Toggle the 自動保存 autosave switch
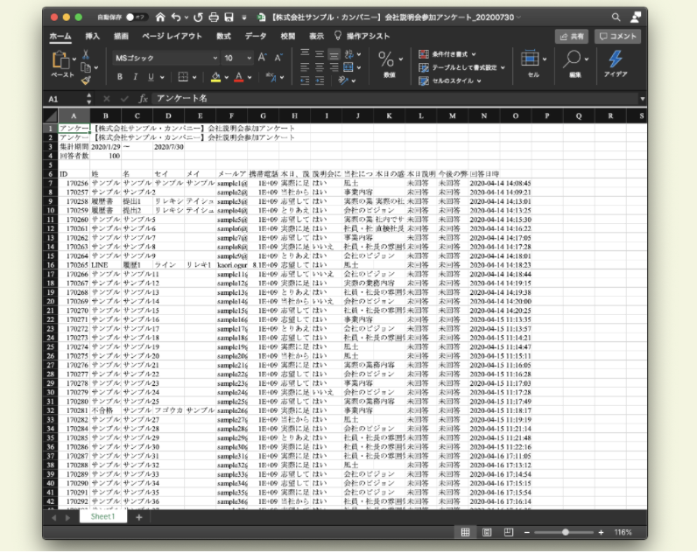The height and width of the screenshot is (553, 697). pos(137,17)
